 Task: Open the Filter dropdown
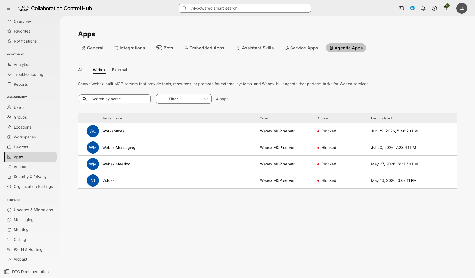184,99
